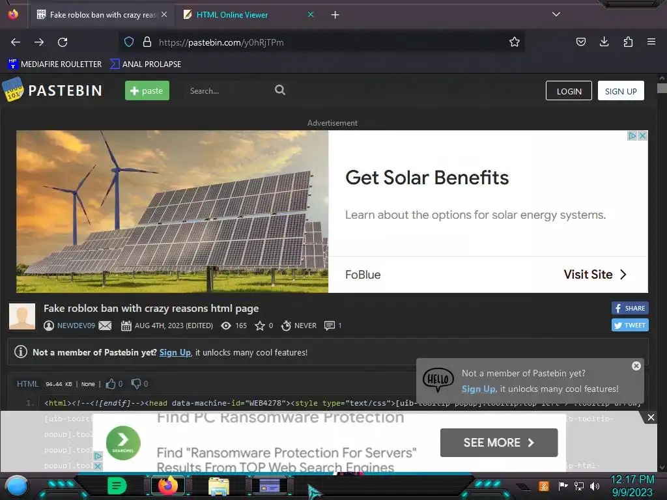667x500 pixels.
Task: Open the extensions puzzle icon
Action: pyautogui.click(x=628, y=42)
